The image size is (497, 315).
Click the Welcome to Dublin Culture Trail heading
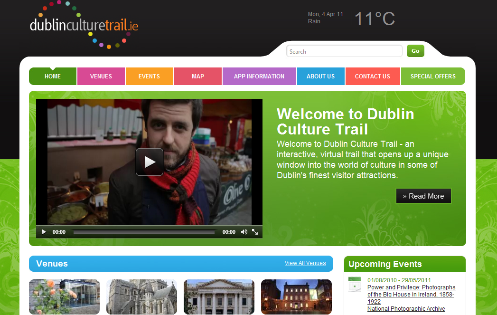(x=345, y=122)
